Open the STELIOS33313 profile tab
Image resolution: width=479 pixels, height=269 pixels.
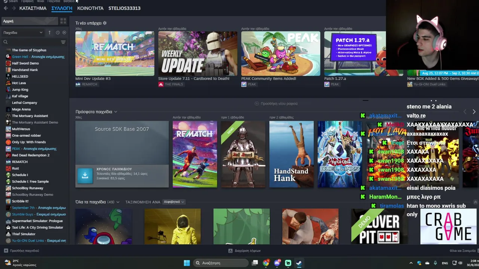124,8
